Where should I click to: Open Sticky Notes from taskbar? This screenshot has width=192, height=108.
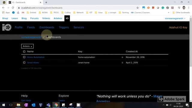point(63,105)
